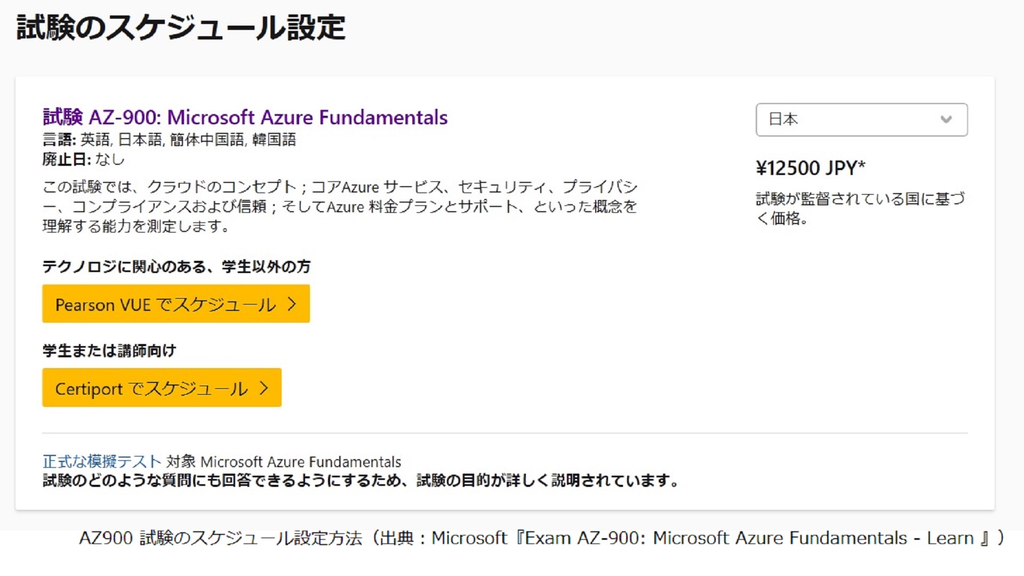This screenshot has height=576, width=1024.
Task: Open the 日本 country selector
Action: (861, 119)
